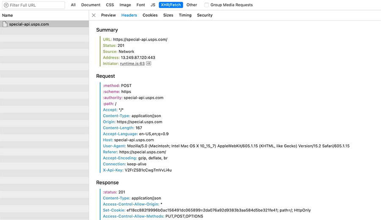The height and width of the screenshot is (220, 381).
Task: Switch to the Sizes tab
Action: tap(168, 15)
